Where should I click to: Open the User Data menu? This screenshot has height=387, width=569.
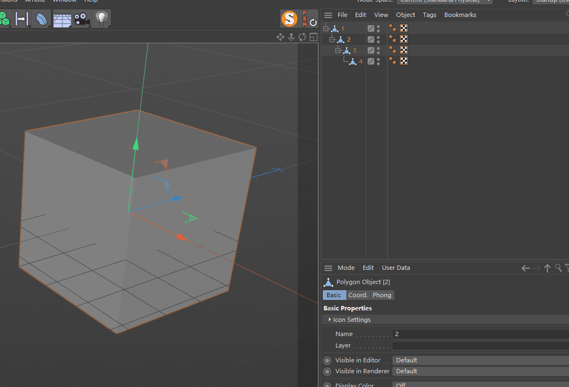pos(396,268)
